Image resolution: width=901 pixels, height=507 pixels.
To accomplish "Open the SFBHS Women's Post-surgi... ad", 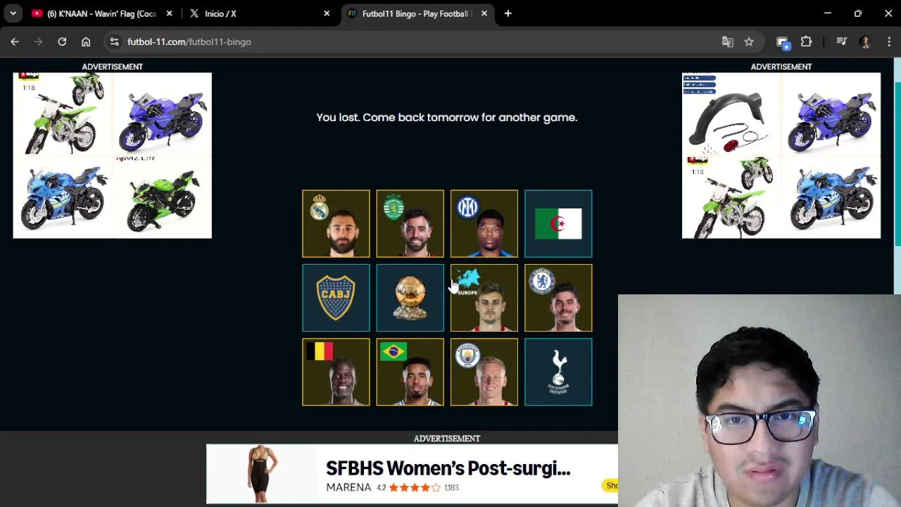I will (x=412, y=473).
